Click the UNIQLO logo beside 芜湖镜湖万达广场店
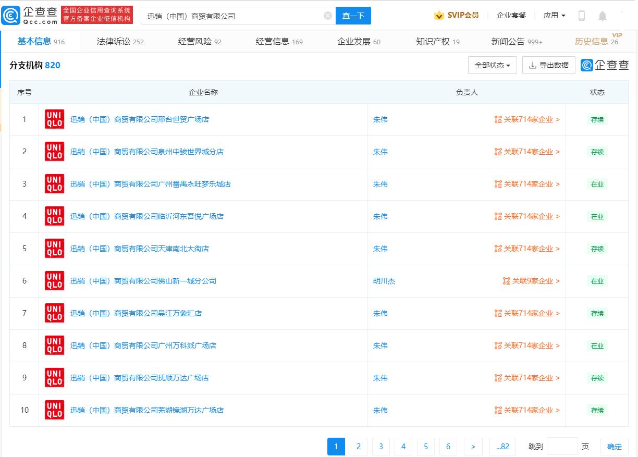The image size is (638, 457). point(54,410)
